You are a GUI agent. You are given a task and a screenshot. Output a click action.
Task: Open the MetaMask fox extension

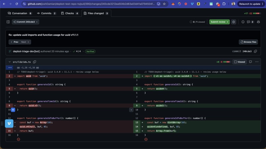(173, 4)
